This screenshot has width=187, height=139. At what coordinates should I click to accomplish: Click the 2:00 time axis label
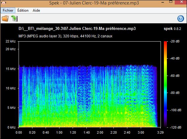100,132
